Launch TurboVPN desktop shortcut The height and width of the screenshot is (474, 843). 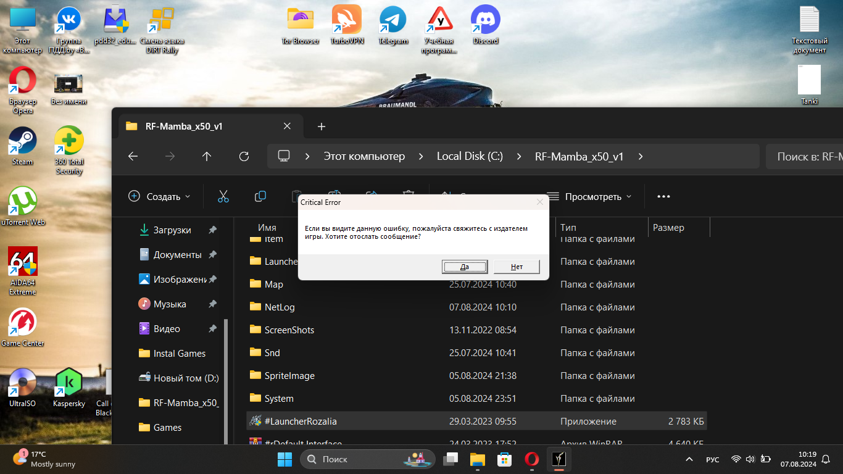347,25
